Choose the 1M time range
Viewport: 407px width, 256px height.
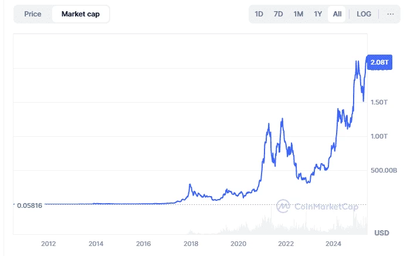coord(299,14)
